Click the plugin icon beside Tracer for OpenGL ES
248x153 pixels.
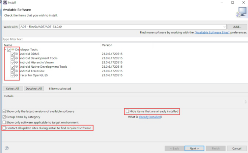coord(16,75)
